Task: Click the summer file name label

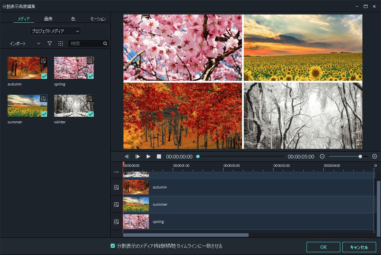Action: click(15, 122)
